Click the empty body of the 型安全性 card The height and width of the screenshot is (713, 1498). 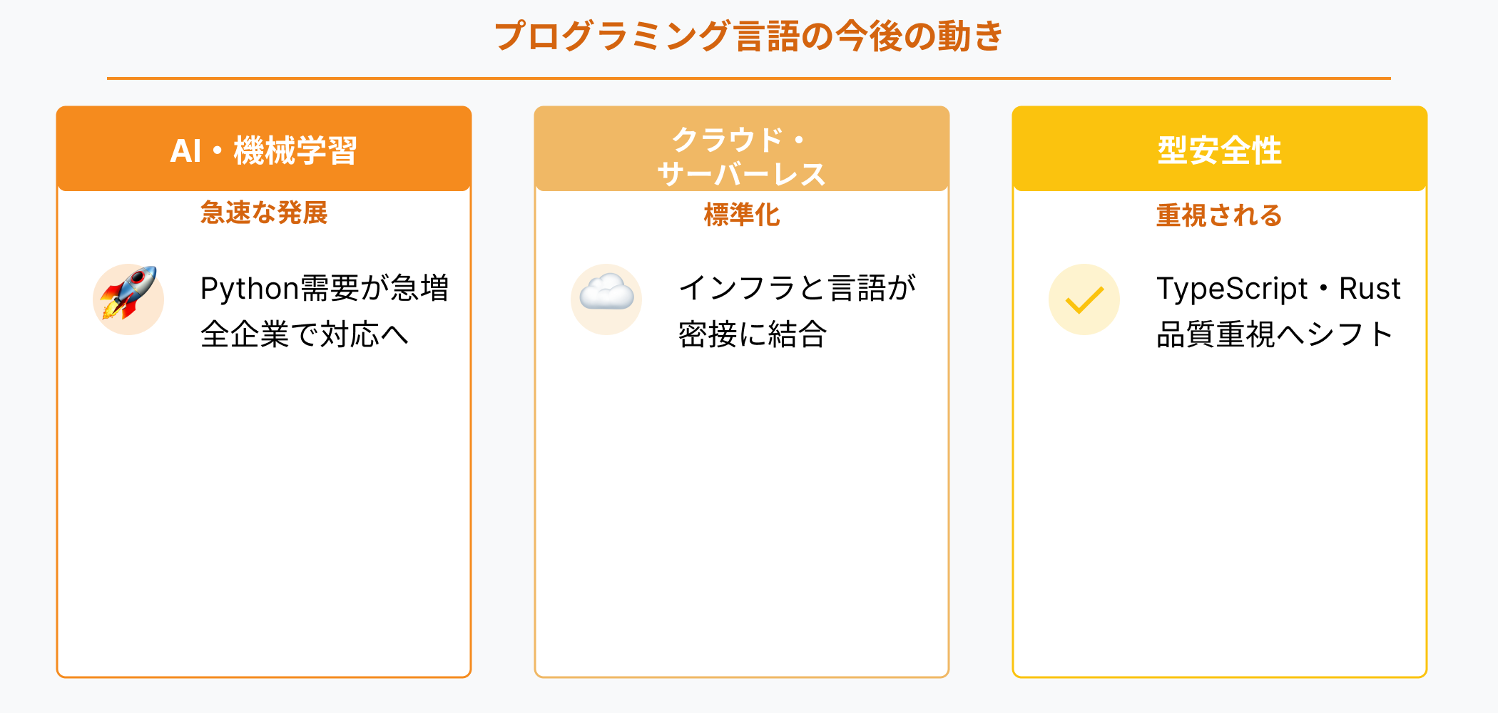point(1220,513)
